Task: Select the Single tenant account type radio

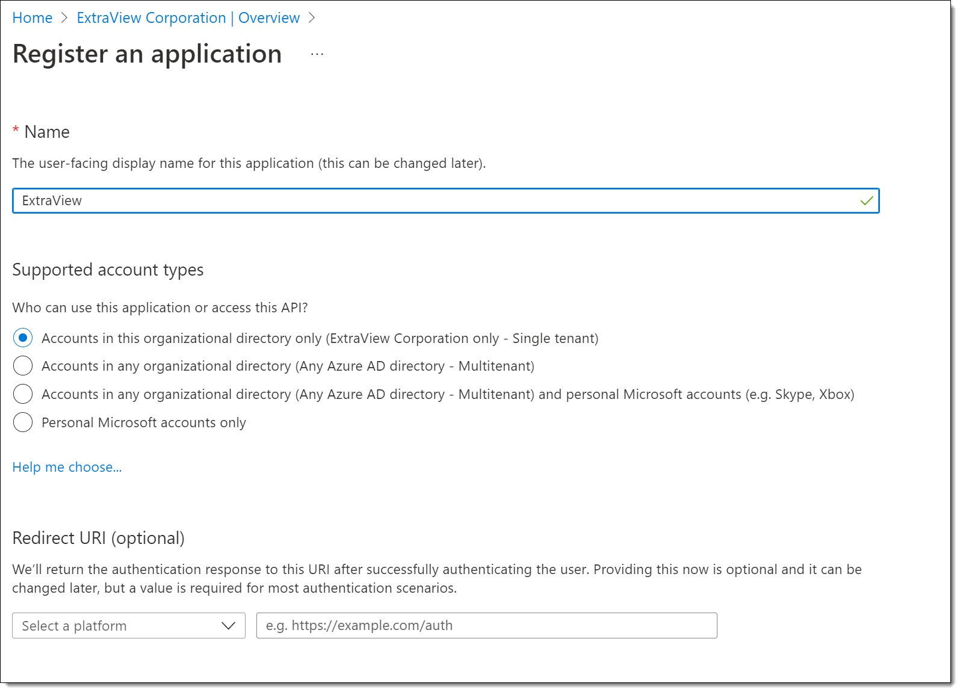Action: pos(23,338)
